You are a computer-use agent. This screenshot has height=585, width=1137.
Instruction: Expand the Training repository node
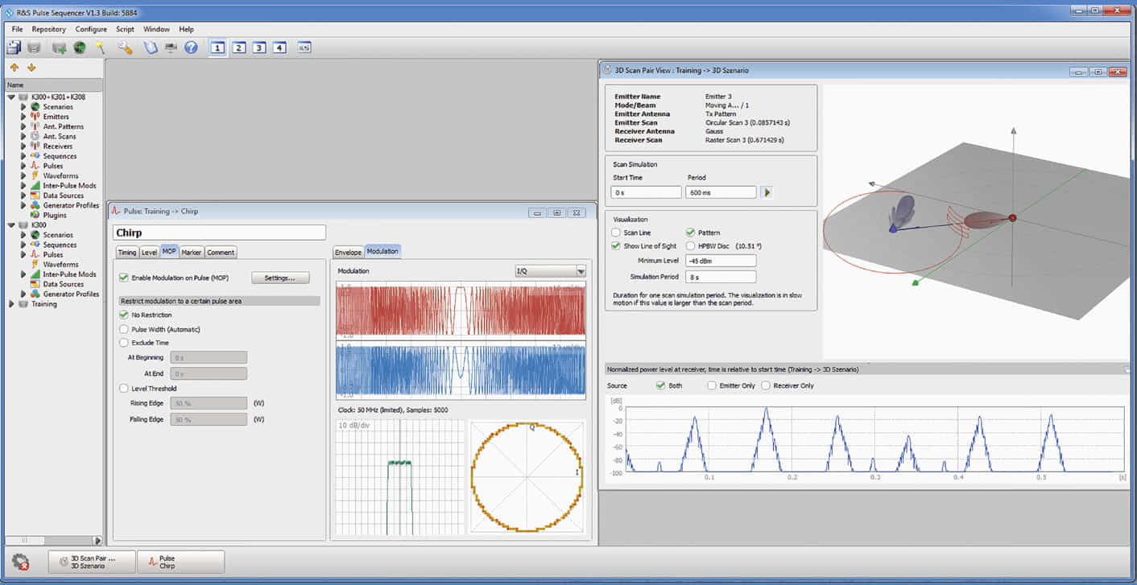tap(11, 304)
